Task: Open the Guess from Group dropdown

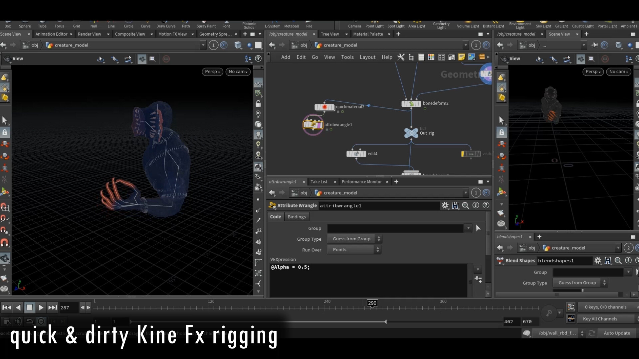Action: click(354, 238)
